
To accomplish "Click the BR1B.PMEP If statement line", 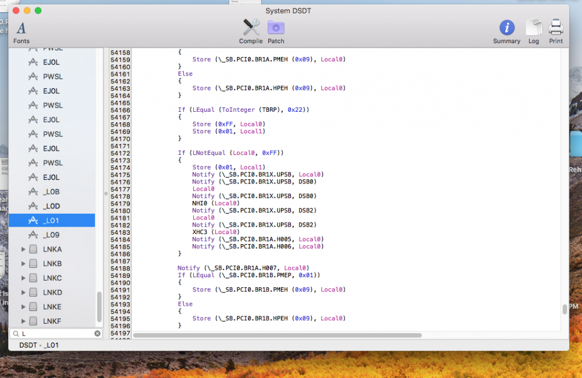I will [x=249, y=275].
